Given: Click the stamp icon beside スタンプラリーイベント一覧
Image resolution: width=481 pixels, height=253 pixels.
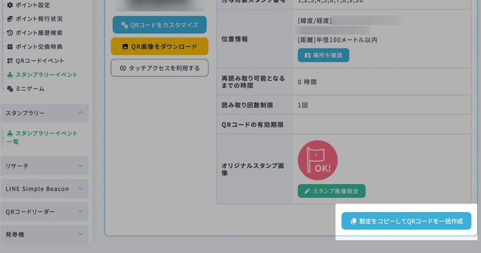Looking at the screenshot, I should point(10,134).
